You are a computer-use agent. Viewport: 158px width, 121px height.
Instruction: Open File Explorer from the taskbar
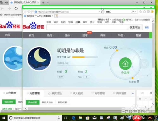tap(80, 118)
